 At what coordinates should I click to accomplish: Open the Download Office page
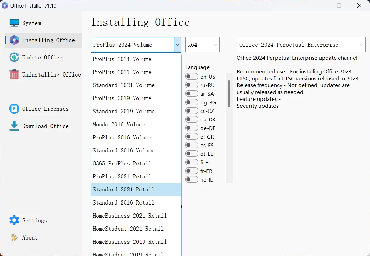pos(45,126)
